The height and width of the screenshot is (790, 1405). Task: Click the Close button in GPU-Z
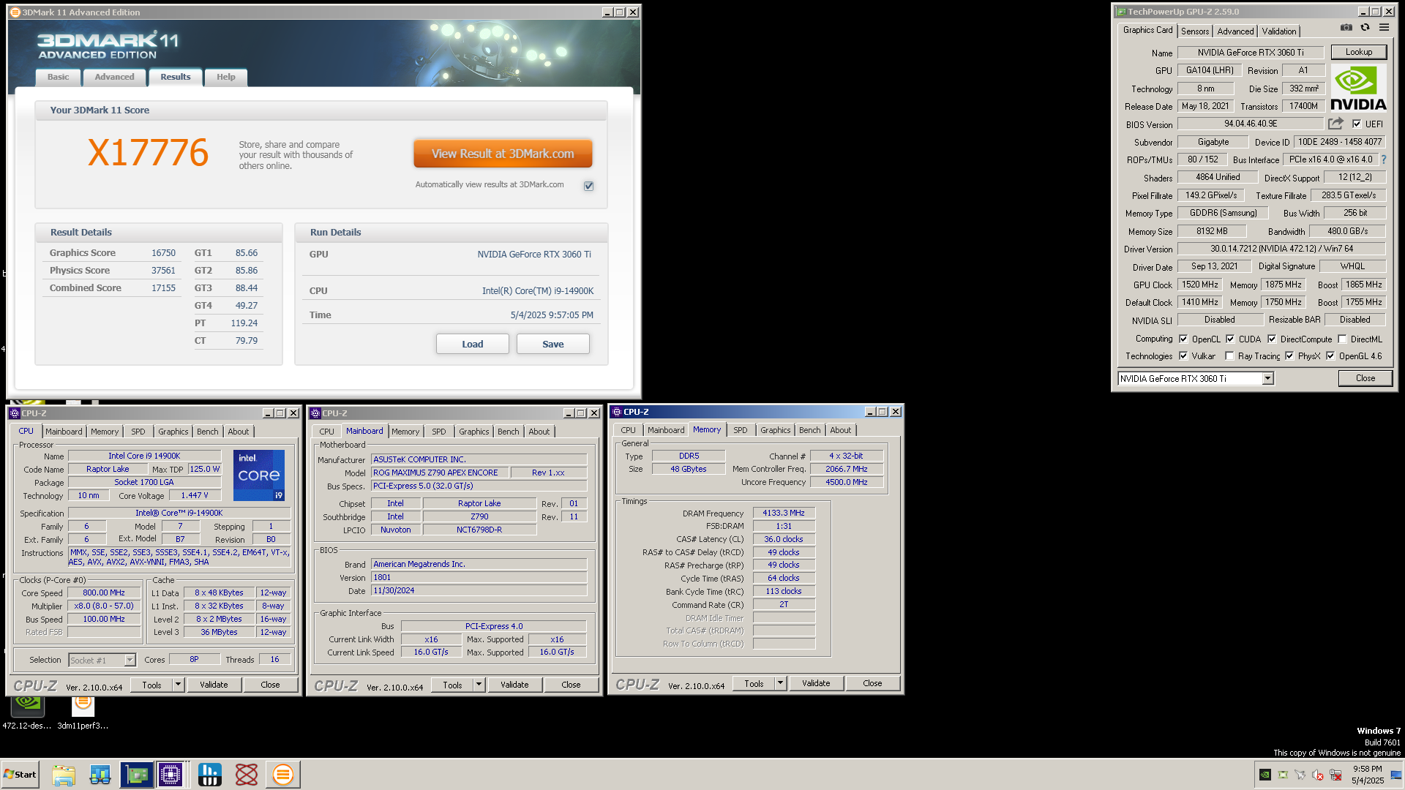(1365, 378)
